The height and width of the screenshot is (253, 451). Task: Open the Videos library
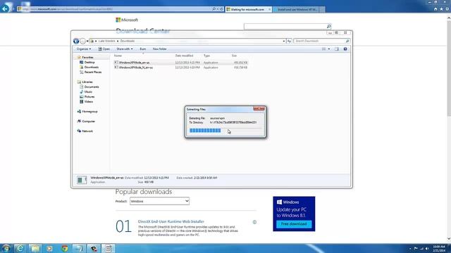point(88,101)
